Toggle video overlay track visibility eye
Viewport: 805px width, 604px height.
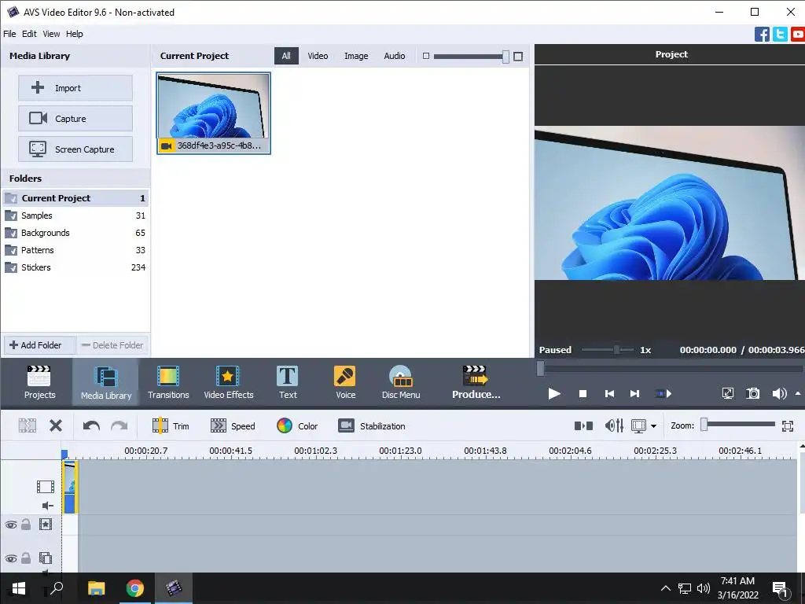coord(11,559)
